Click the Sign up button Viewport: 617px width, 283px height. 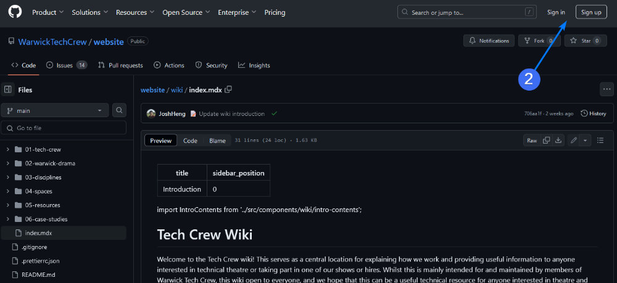590,12
